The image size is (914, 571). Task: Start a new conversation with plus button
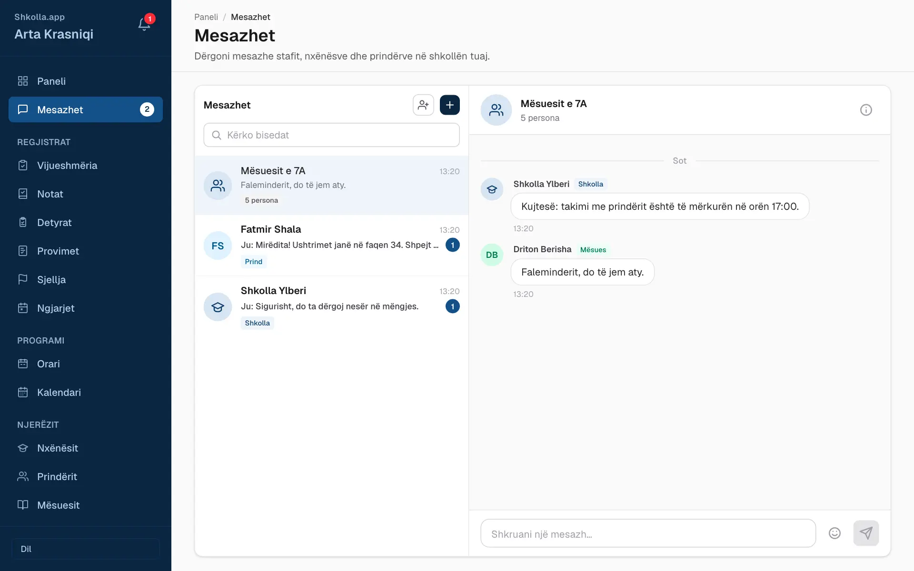click(x=450, y=105)
